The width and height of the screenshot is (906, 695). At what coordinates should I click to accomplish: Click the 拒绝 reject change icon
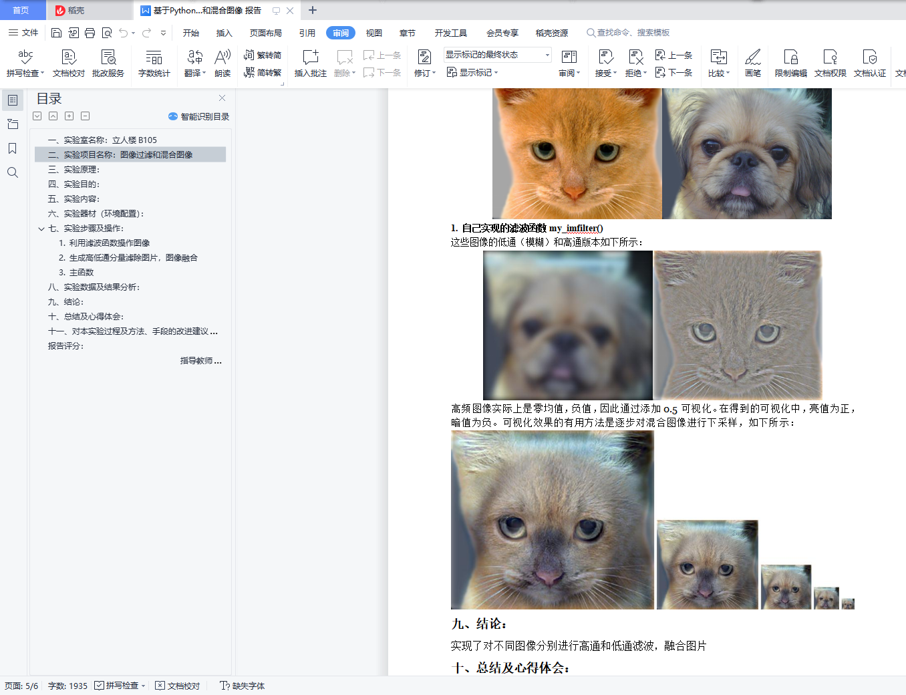pyautogui.click(x=635, y=57)
